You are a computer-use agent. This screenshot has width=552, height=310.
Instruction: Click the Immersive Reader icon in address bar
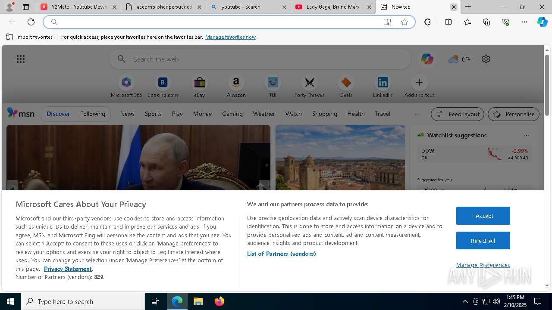pyautogui.click(x=387, y=22)
